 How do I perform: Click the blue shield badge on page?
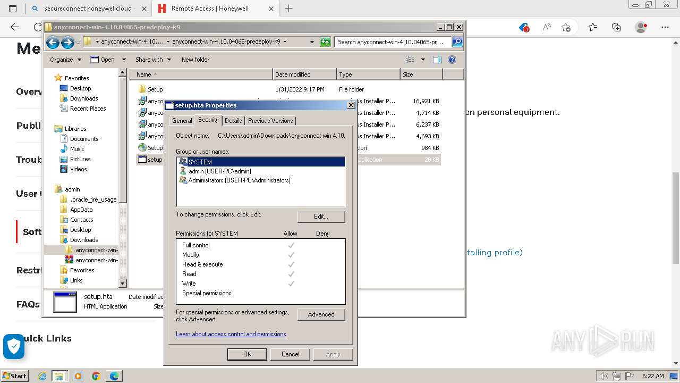click(14, 347)
